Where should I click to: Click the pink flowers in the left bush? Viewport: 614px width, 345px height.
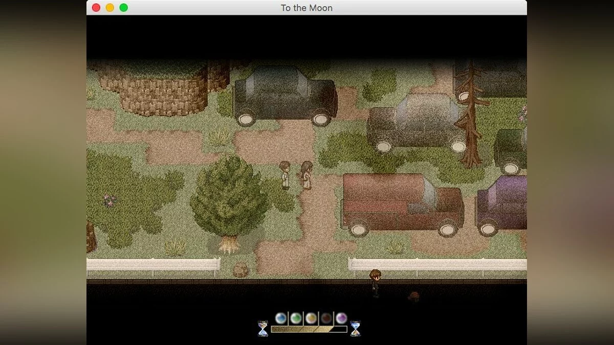109,200
